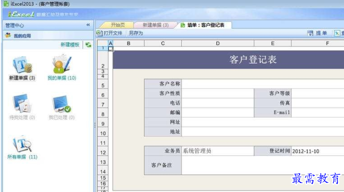
Task: Click the 邮编 input cell
Action: (x=218, y=112)
